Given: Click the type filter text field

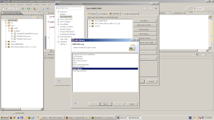Looking at the screenshot, I should [x=69, y=8].
